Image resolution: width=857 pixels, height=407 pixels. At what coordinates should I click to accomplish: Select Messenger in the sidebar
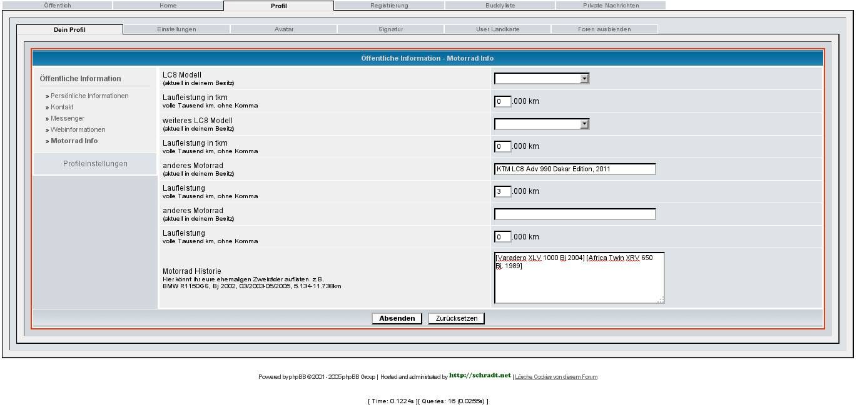click(x=68, y=119)
